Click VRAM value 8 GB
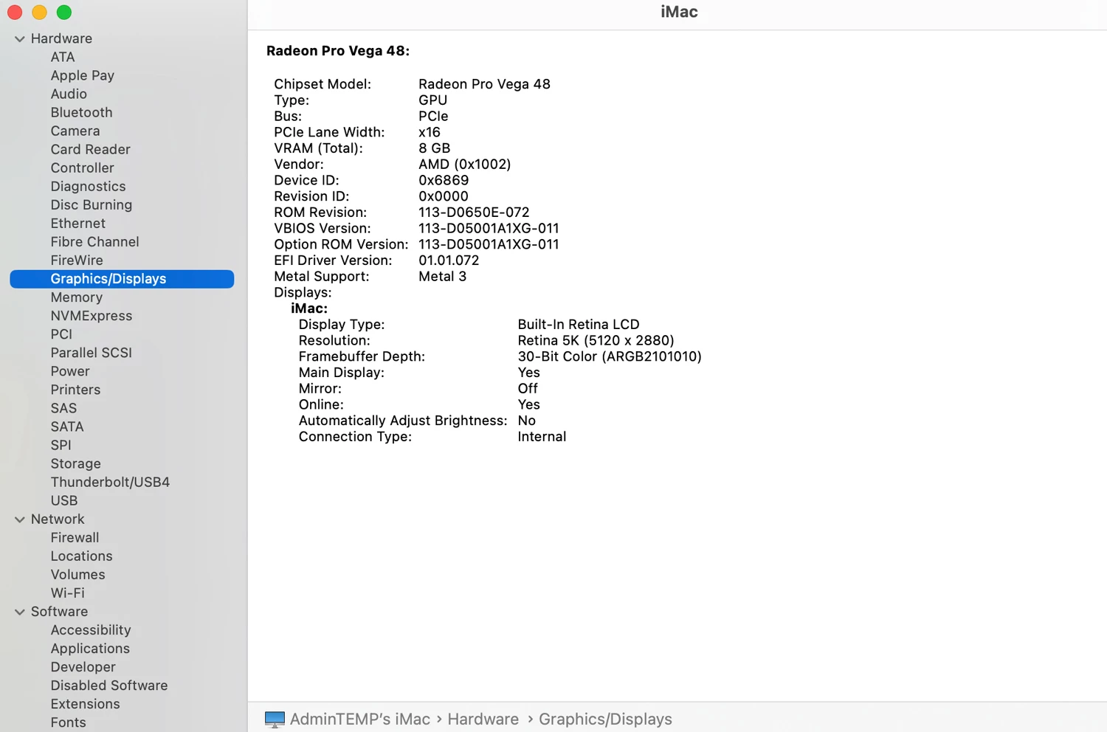 click(x=435, y=148)
